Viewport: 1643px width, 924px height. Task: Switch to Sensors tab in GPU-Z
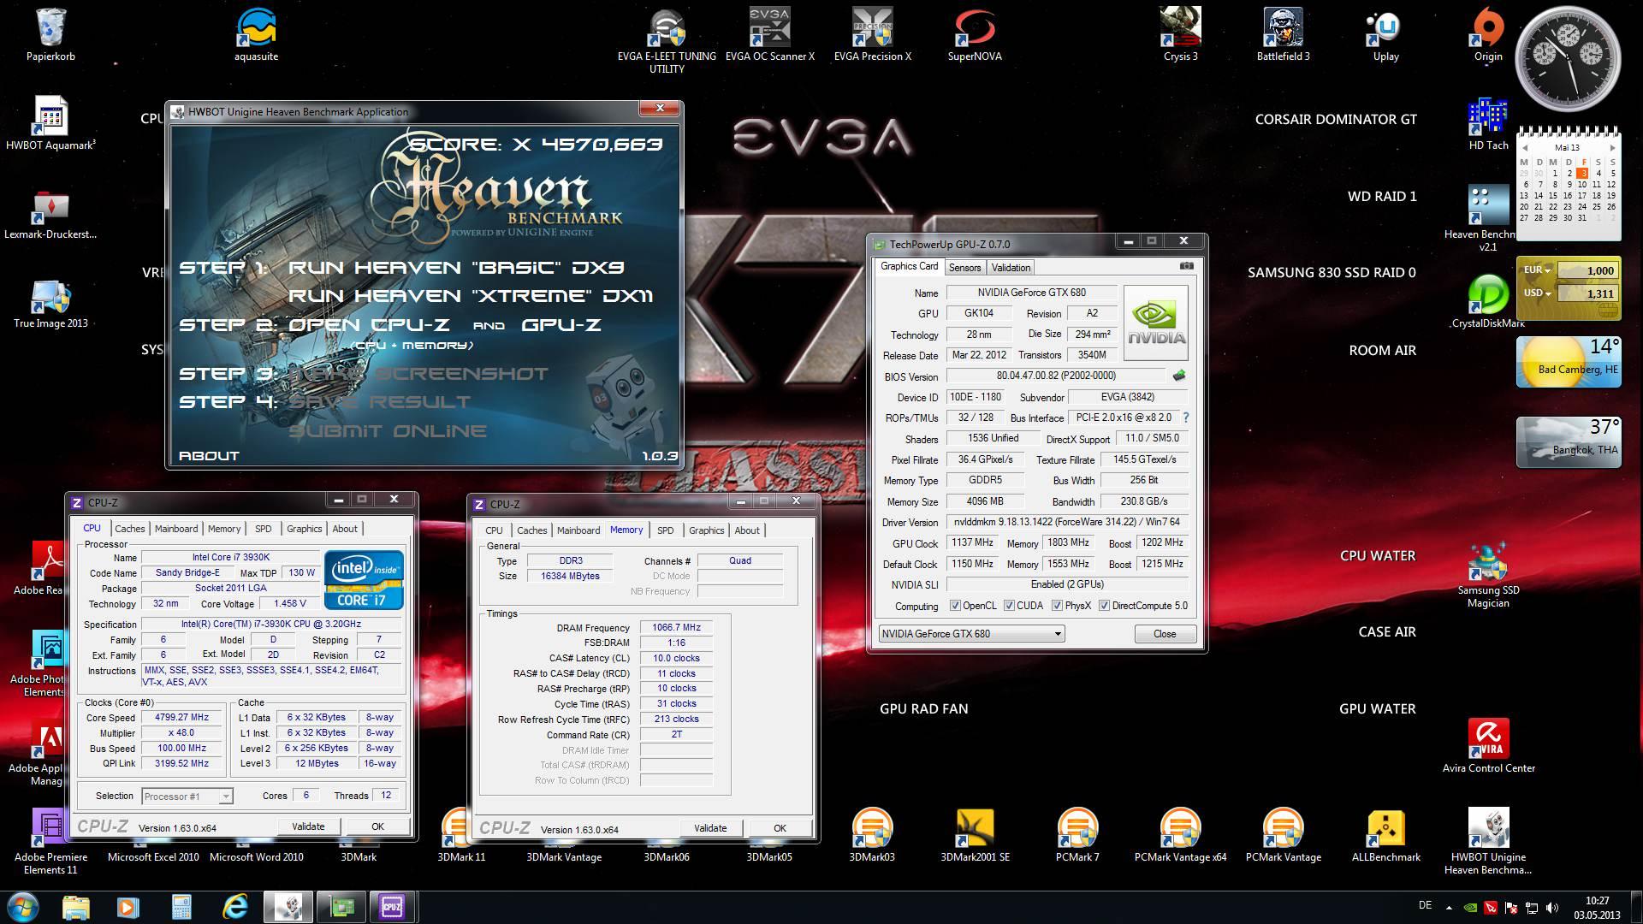point(964,268)
